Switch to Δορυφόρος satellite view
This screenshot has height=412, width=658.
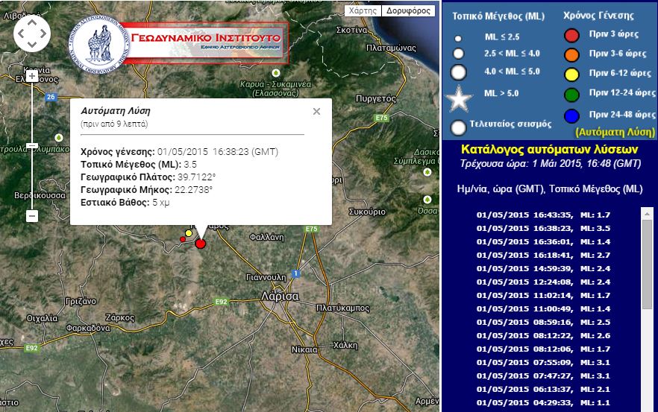[x=407, y=11]
